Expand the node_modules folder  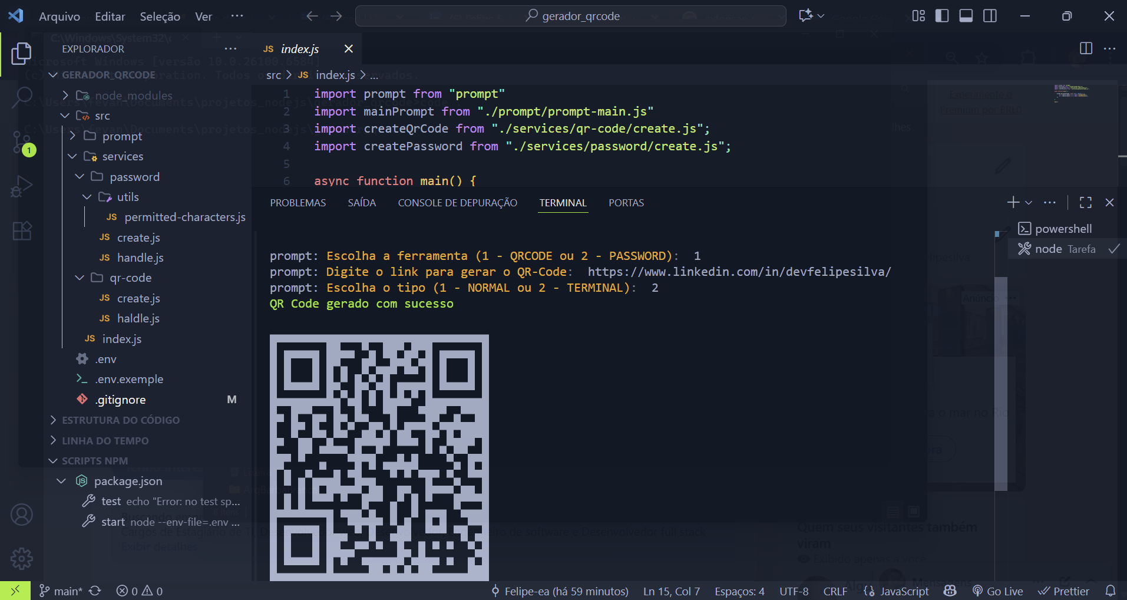pos(133,95)
